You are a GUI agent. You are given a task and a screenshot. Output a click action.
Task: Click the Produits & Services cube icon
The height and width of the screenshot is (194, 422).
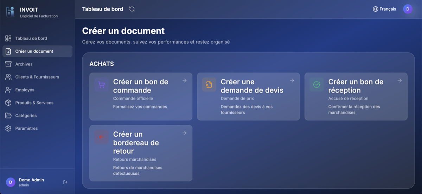point(8,103)
